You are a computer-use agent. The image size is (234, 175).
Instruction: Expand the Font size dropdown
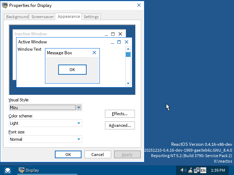click(x=79, y=139)
